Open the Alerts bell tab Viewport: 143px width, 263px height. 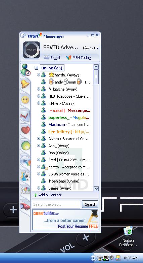pos(25,84)
